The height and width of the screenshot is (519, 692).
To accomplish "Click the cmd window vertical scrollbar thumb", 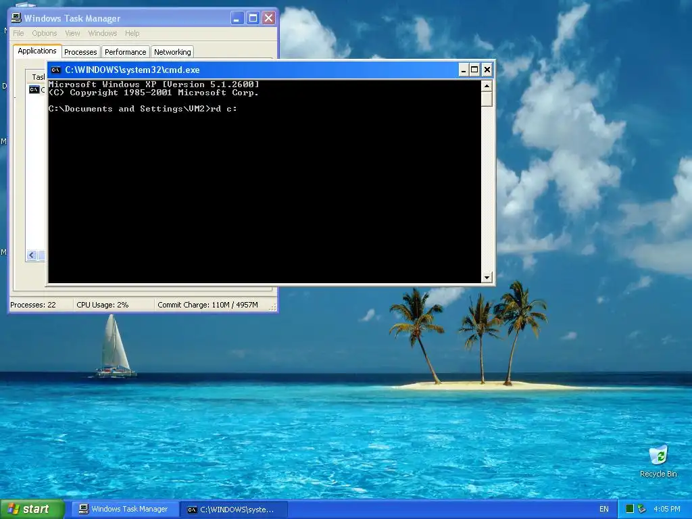I will click(x=487, y=99).
